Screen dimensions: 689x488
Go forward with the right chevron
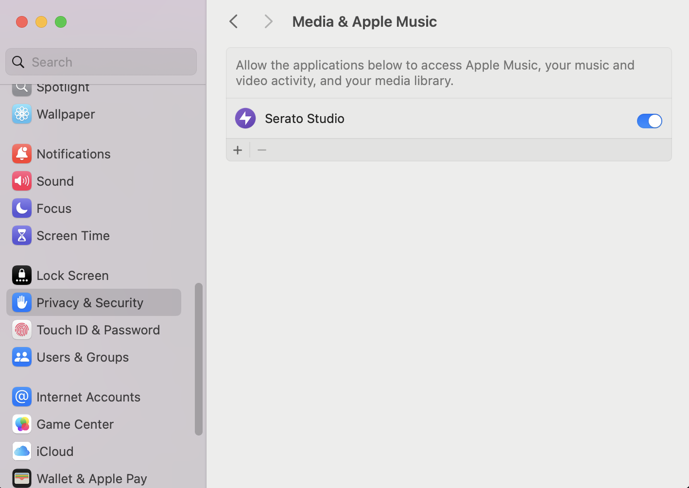(268, 21)
